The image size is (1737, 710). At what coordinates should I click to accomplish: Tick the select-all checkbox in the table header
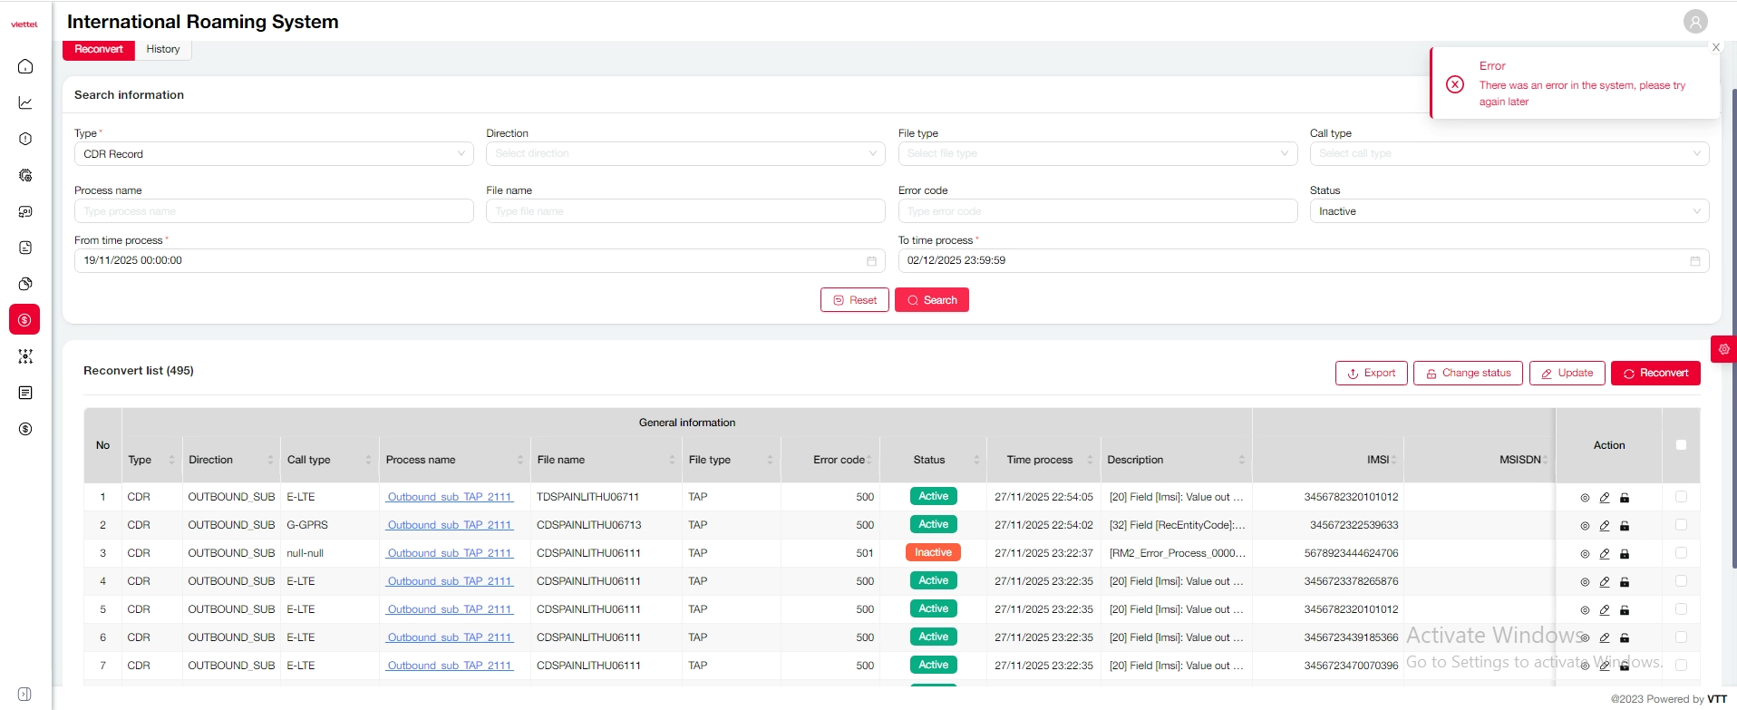1681,445
